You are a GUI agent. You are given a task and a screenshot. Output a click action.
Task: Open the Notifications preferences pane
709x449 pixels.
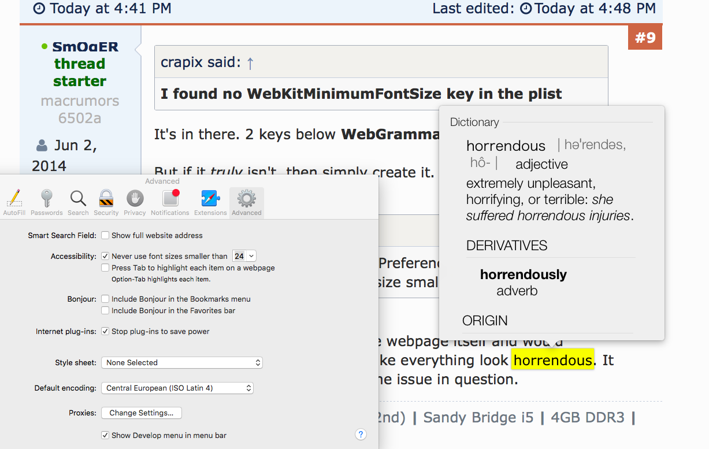click(x=170, y=202)
